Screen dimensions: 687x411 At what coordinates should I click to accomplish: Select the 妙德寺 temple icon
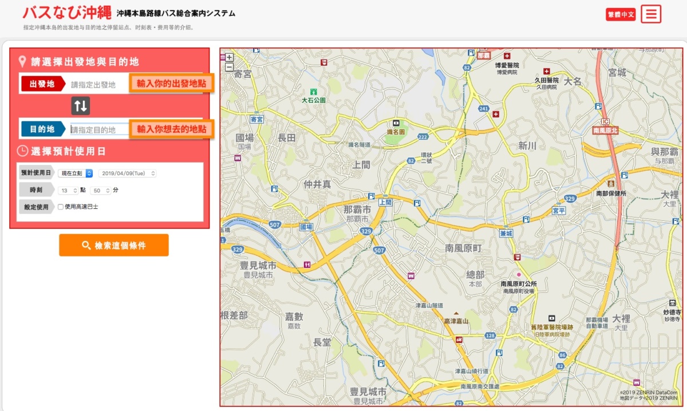point(672,303)
